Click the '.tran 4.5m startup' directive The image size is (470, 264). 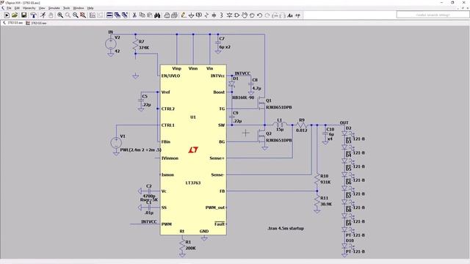coord(286,228)
